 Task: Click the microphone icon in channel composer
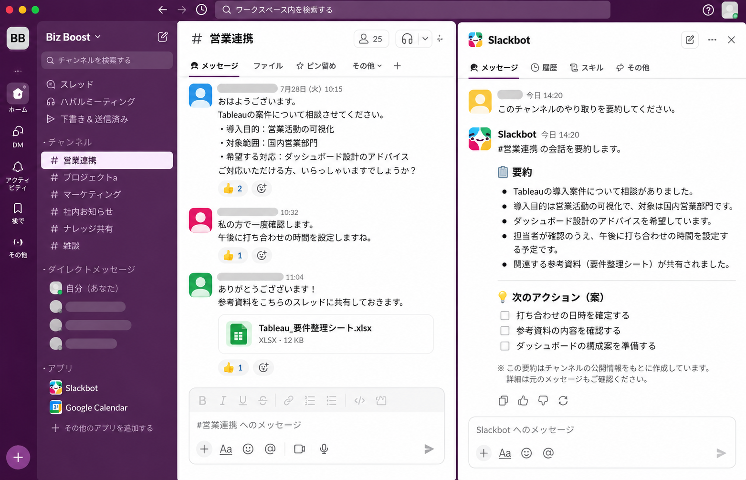pyautogui.click(x=324, y=449)
